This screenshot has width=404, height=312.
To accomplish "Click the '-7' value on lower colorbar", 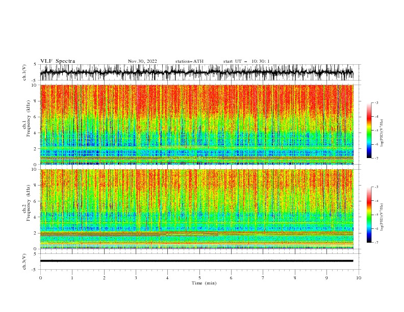I will pos(376,242).
